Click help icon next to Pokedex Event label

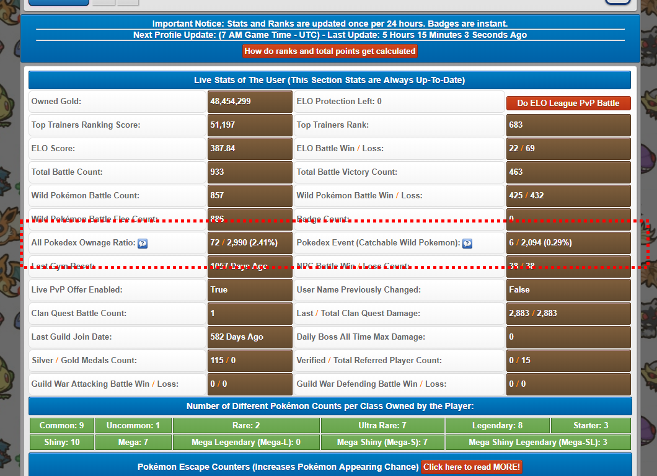(x=467, y=244)
